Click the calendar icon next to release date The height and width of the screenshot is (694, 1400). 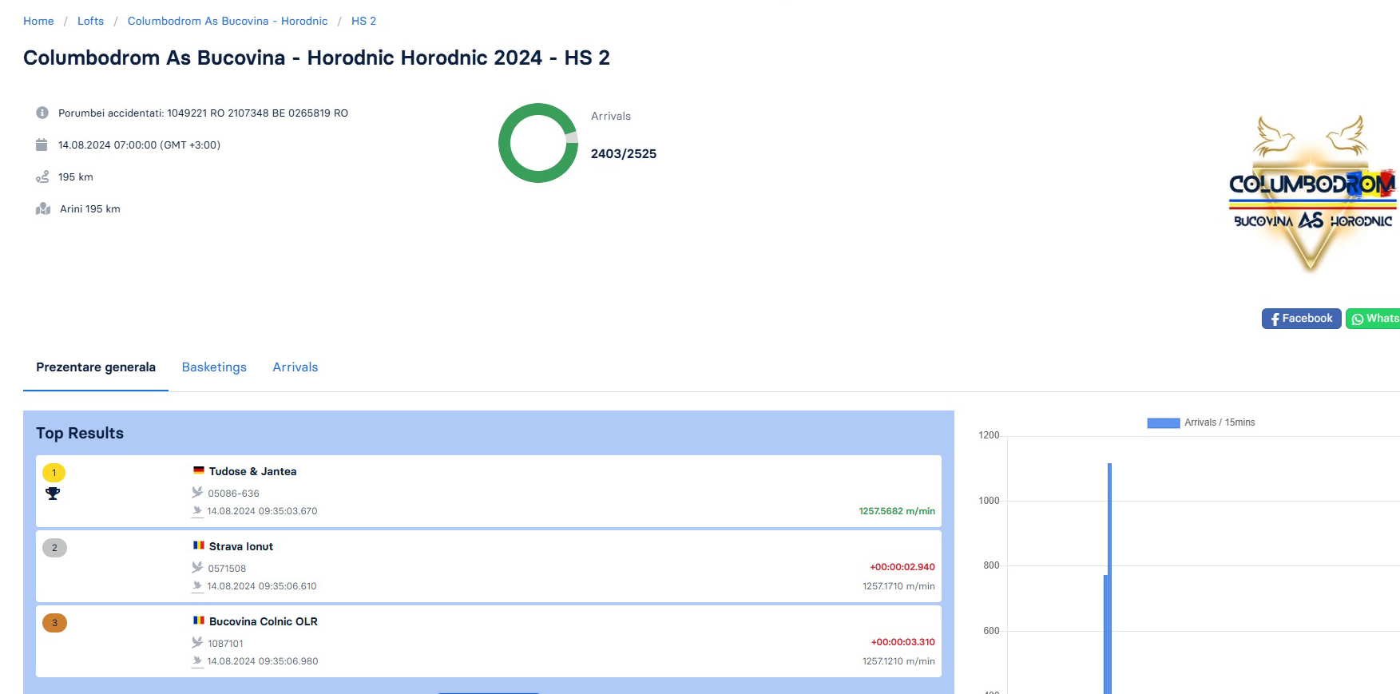(x=42, y=145)
